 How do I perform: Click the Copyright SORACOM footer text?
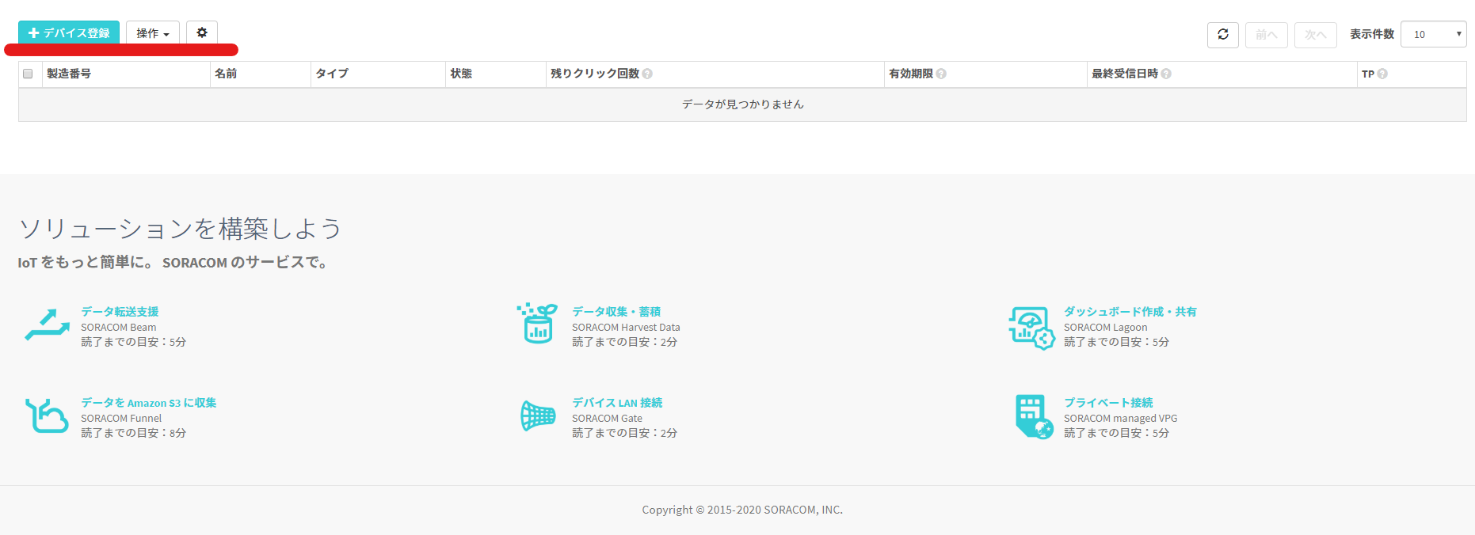pos(742,510)
